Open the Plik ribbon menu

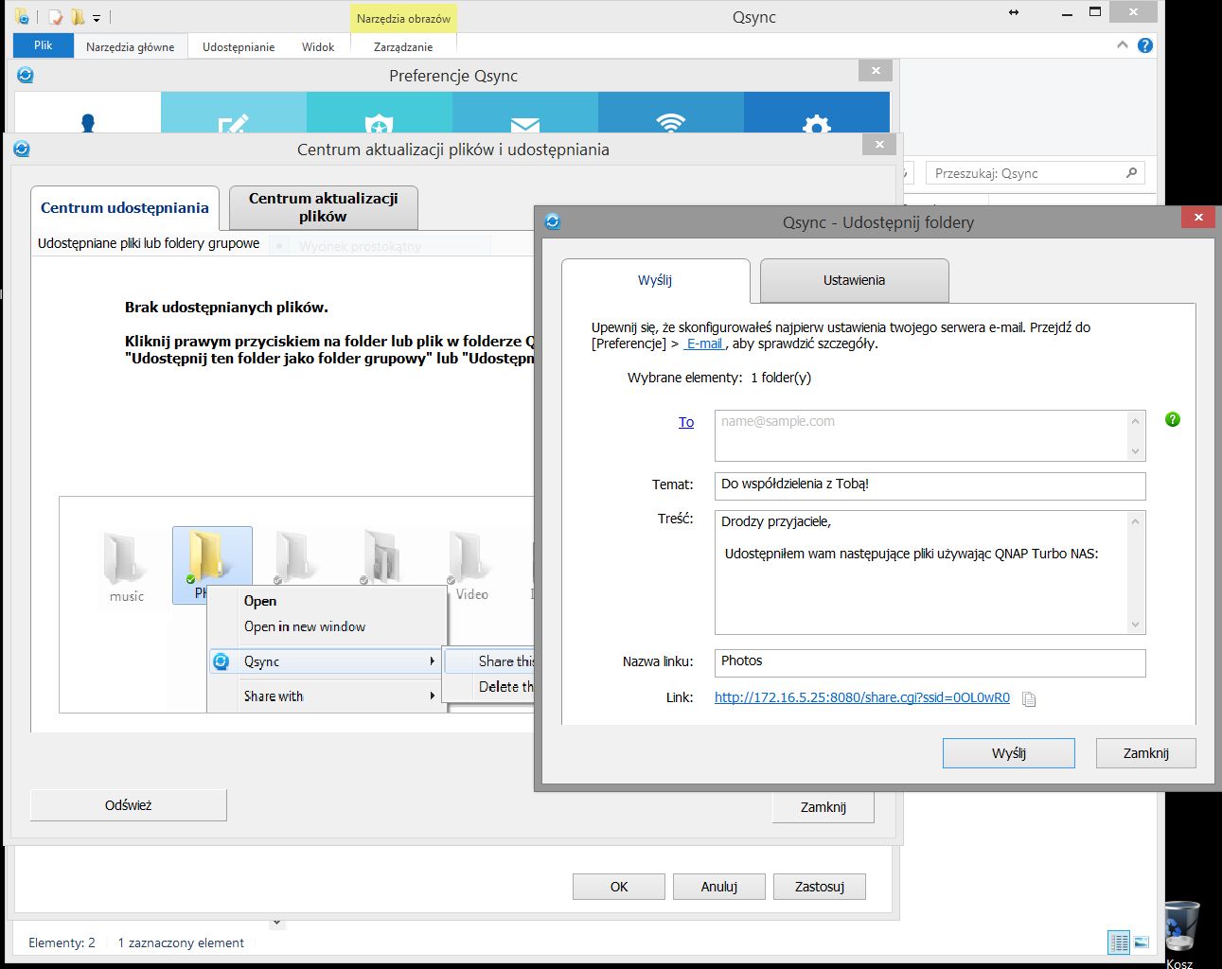click(44, 45)
